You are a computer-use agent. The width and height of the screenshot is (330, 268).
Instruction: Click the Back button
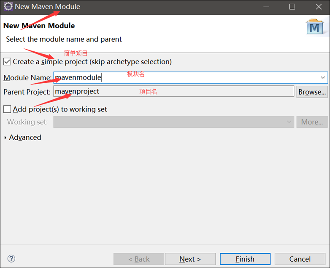(139, 259)
